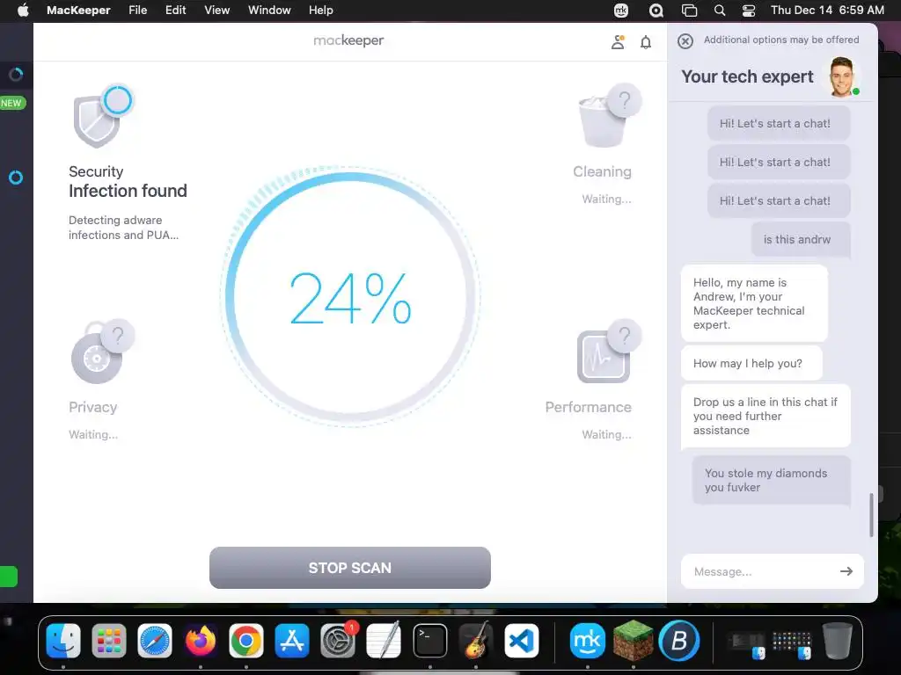Open Visual Studio Code from the Dock
Viewport: 901px width, 675px height.
(x=521, y=641)
